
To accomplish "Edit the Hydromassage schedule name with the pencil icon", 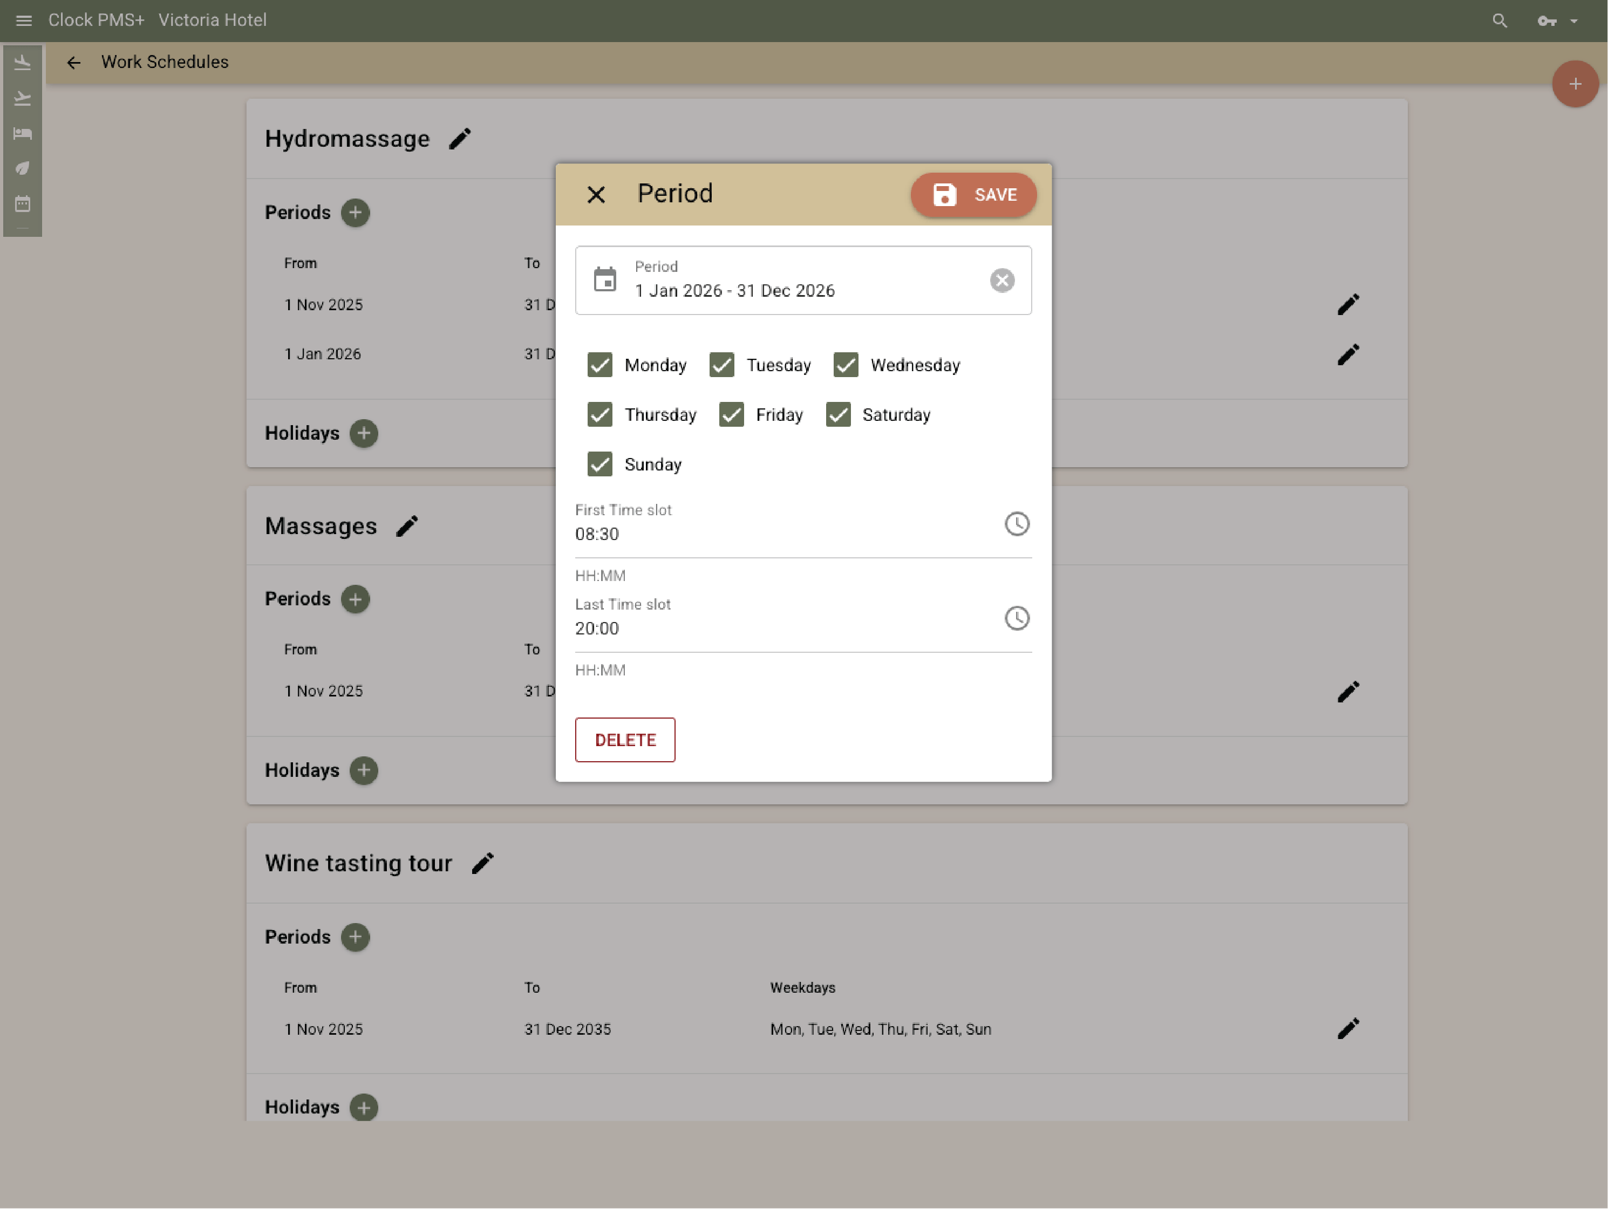I will [x=459, y=138].
